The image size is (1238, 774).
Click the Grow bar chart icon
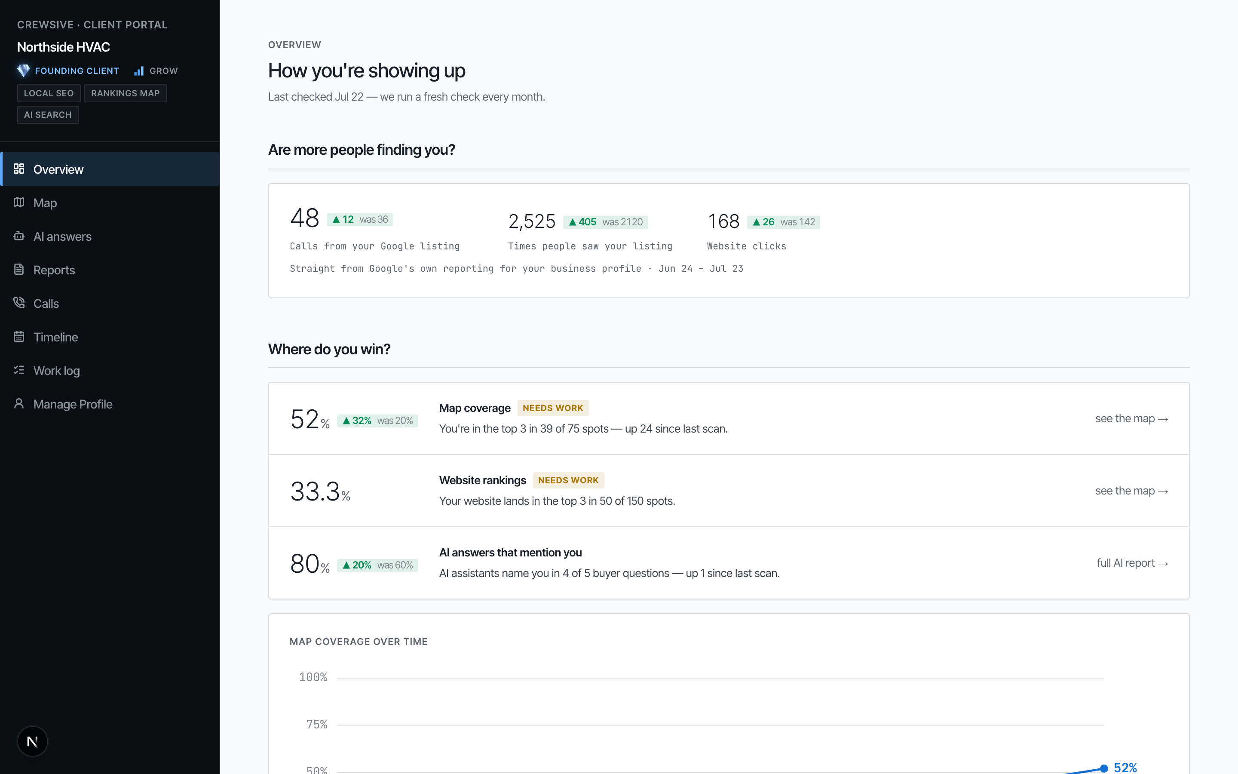click(139, 71)
